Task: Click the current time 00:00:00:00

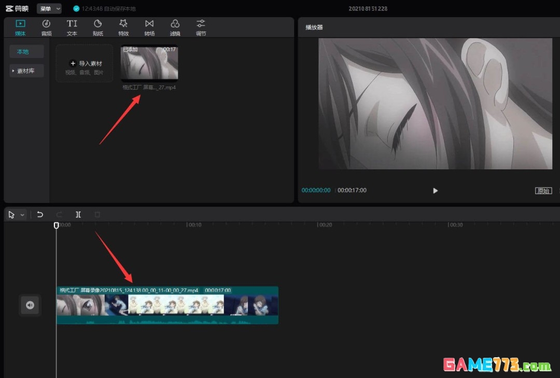Action: click(316, 190)
